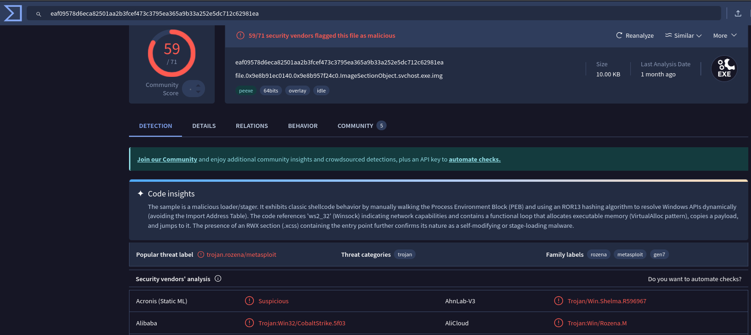Open the automate checks link
This screenshot has width=751, height=335.
[x=474, y=159]
